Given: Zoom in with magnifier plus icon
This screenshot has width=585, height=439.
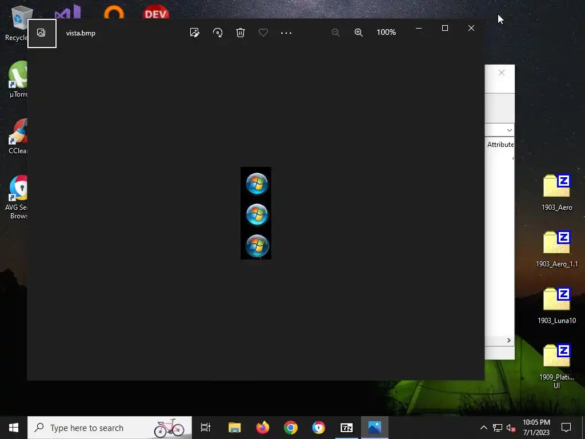Looking at the screenshot, I should tap(359, 33).
